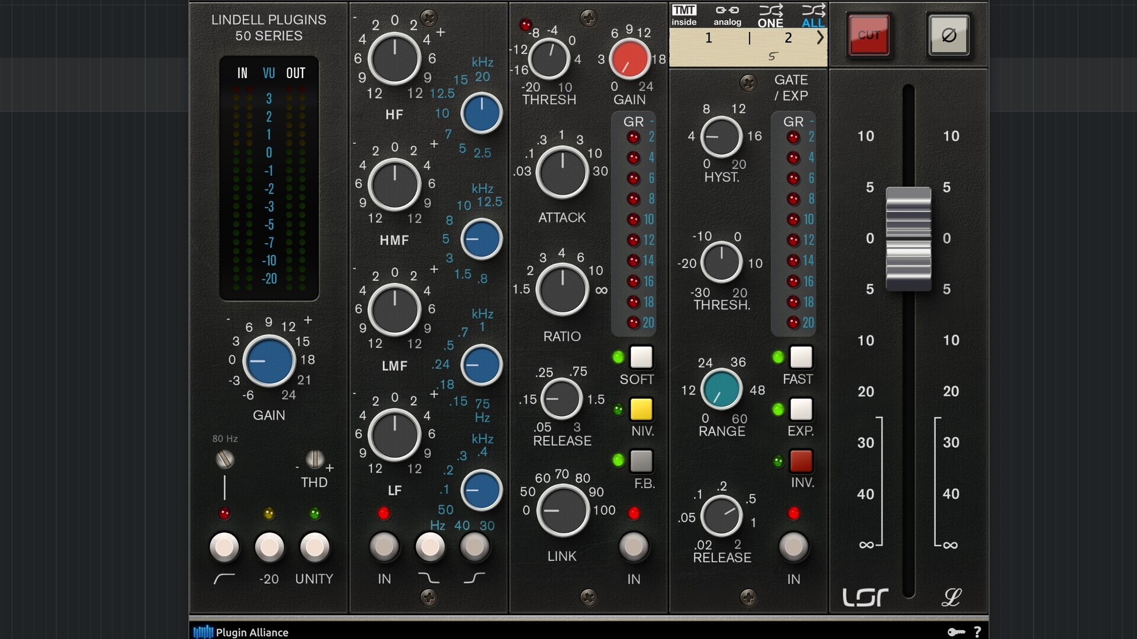Select the ALL randomize icon
Image resolution: width=1137 pixels, height=639 pixels.
point(813,15)
